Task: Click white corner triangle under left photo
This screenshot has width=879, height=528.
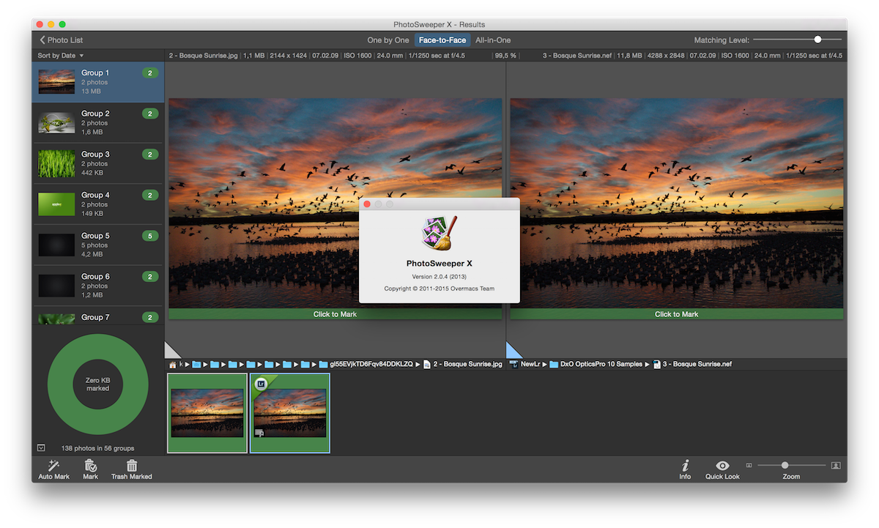Action: pos(170,352)
